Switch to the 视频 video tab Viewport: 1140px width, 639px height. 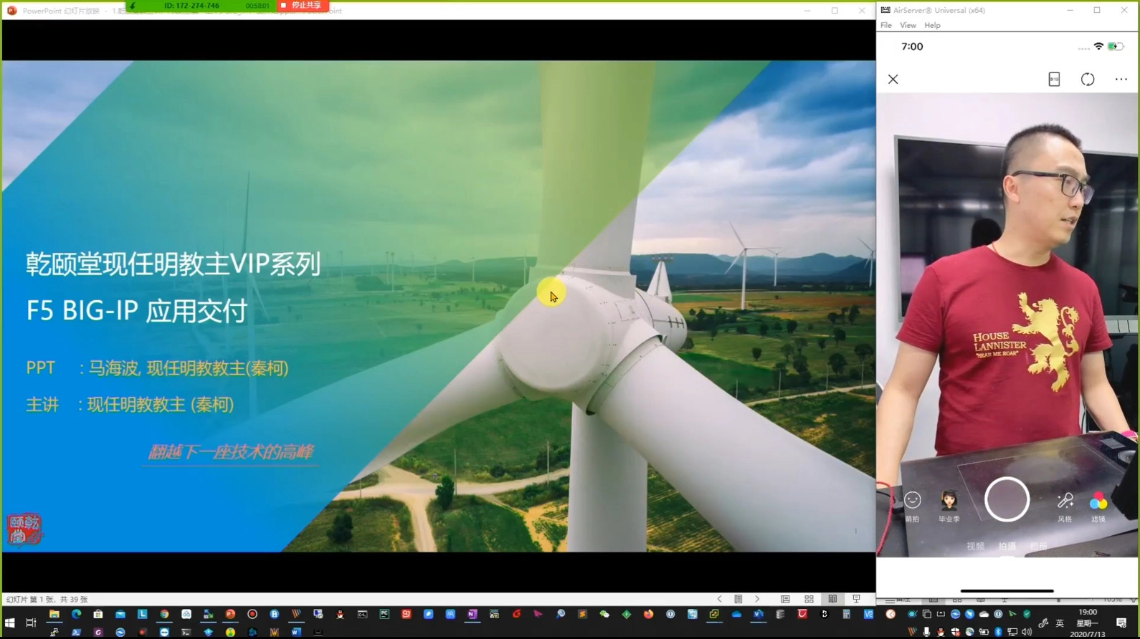pos(975,546)
